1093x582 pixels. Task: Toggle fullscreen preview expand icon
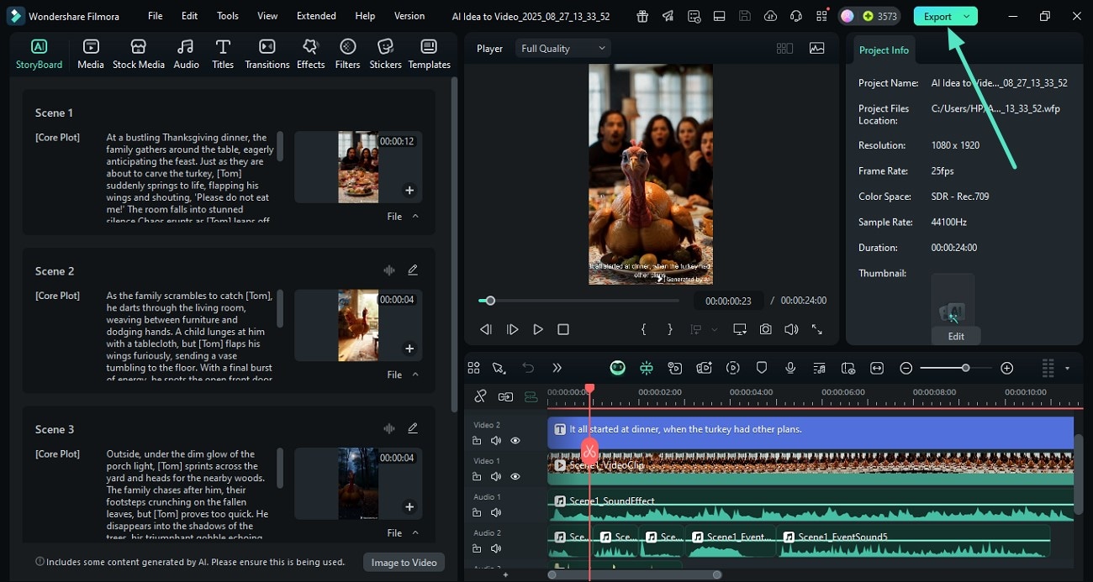click(x=816, y=330)
